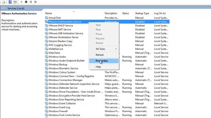Click the gear icon beside VMware DHCP Service
The height and width of the screenshot is (118, 211).
pyautogui.click(x=46, y=26)
